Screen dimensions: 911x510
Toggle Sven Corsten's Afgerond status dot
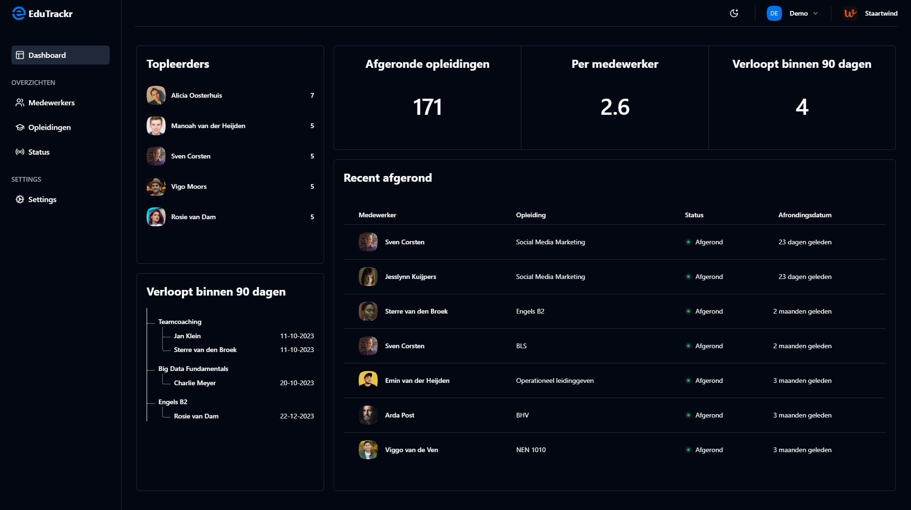[689, 242]
